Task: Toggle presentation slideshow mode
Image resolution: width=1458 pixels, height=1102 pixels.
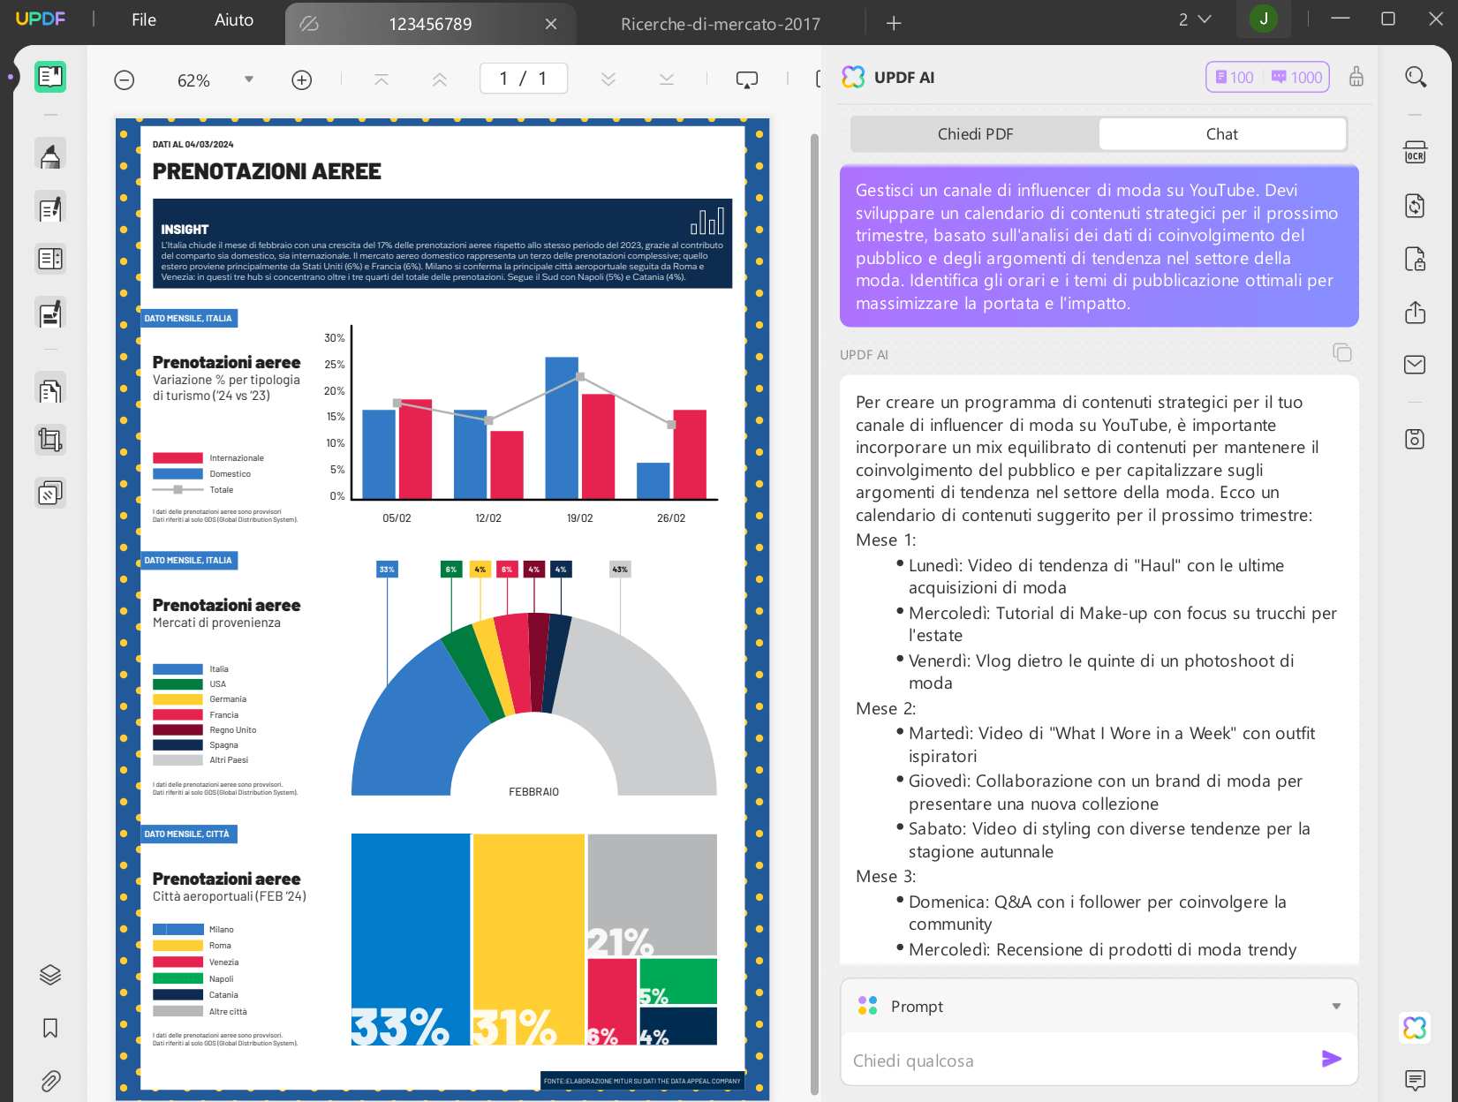Action: point(747,80)
